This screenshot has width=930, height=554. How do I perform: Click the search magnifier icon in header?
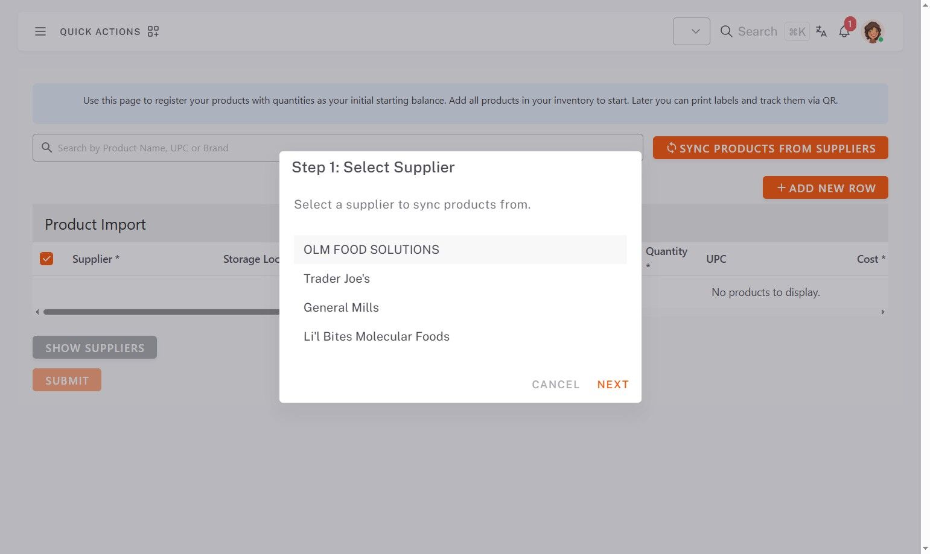(x=726, y=31)
